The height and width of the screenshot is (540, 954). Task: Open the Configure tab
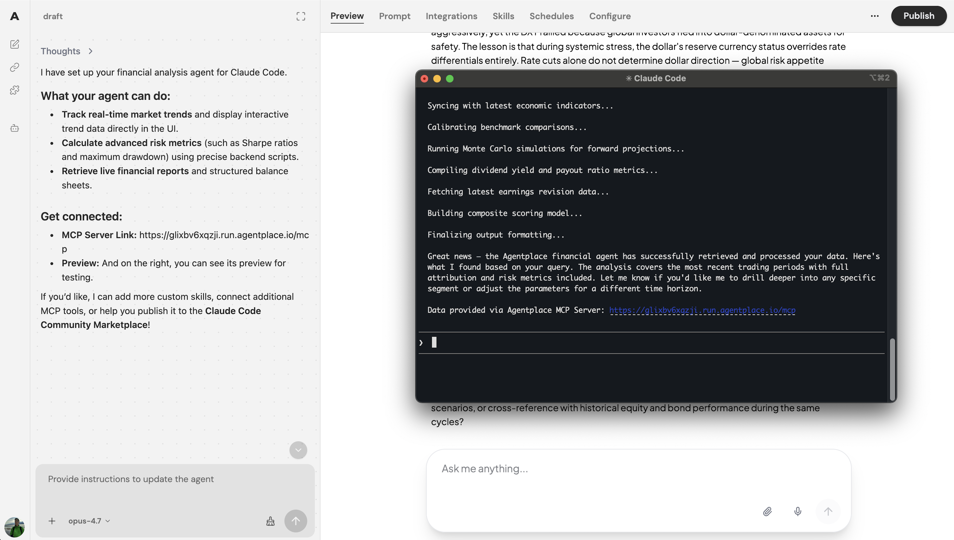pos(609,16)
